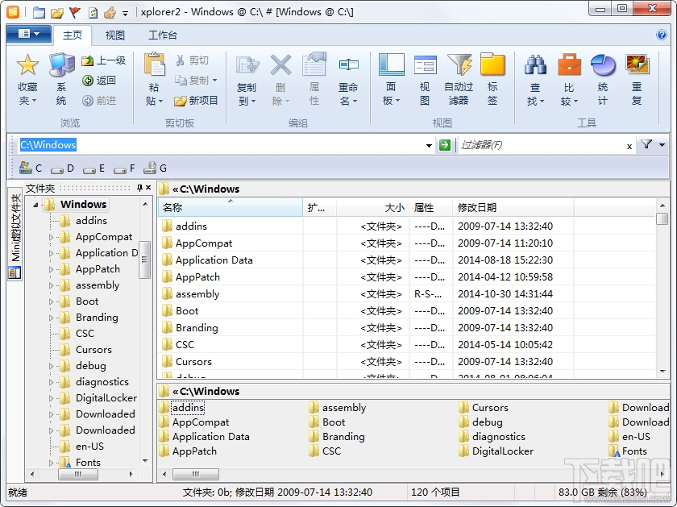This screenshot has height=507, width=677.
Task: Click the Rename (重命名) icon
Action: pos(348,64)
